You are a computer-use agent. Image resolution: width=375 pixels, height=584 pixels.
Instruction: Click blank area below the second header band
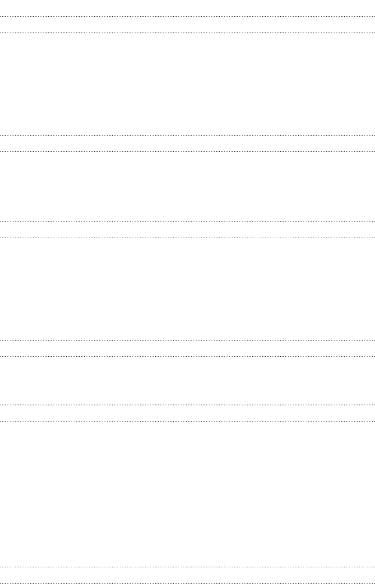[x=187, y=186]
